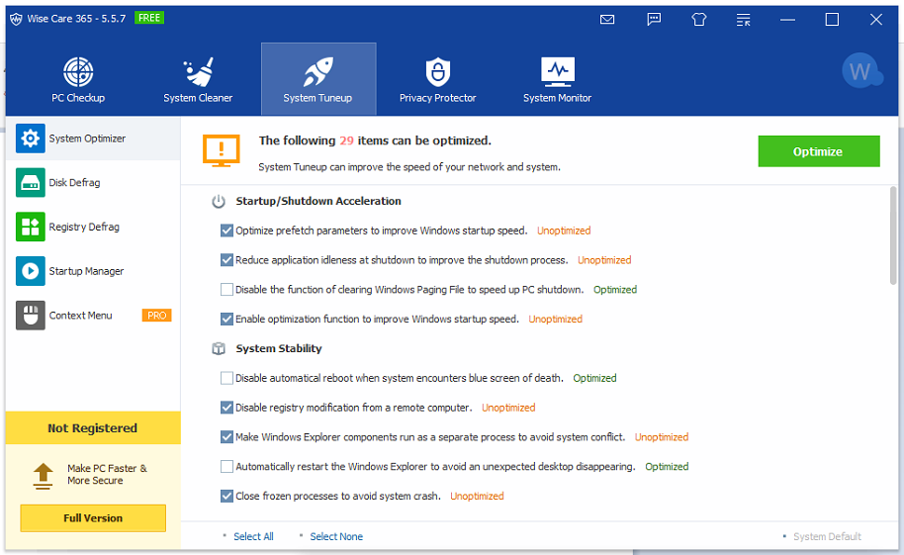The height and width of the screenshot is (555, 904).
Task: Click the red 29 items count
Action: coord(346,140)
